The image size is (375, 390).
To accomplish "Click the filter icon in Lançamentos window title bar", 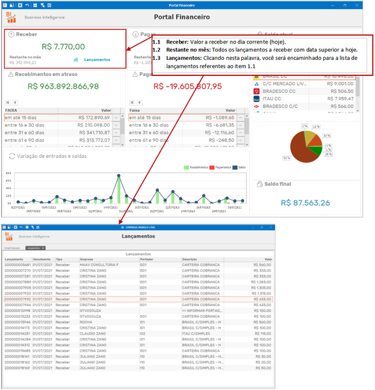I will point(32,227).
